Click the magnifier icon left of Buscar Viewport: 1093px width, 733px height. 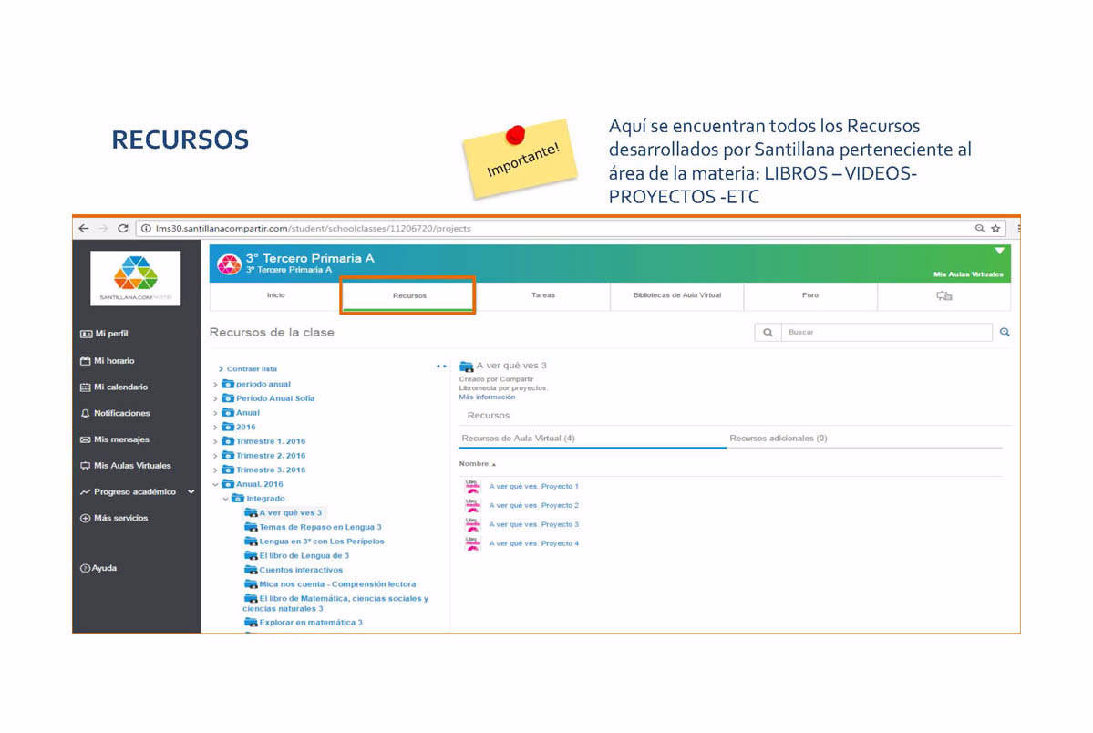(x=768, y=332)
